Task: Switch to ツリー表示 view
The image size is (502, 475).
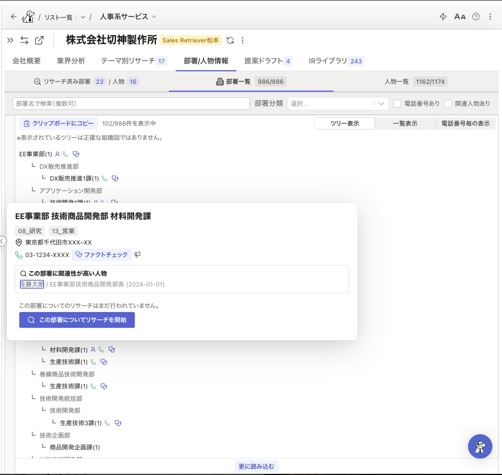Action: [x=345, y=123]
